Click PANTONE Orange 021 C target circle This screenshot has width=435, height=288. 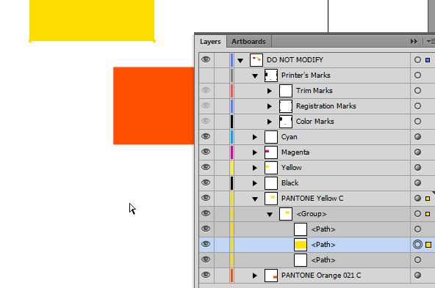pos(417,275)
